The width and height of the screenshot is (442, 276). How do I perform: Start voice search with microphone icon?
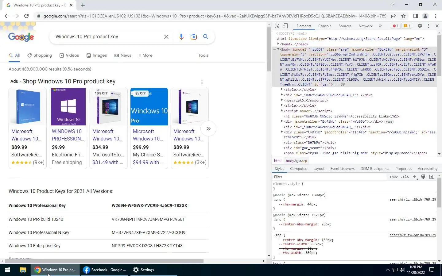coord(181,37)
